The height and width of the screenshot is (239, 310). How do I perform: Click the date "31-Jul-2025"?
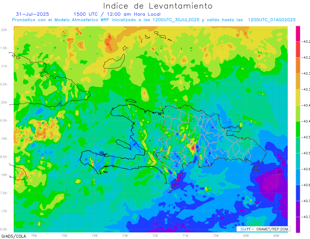(x=32, y=14)
